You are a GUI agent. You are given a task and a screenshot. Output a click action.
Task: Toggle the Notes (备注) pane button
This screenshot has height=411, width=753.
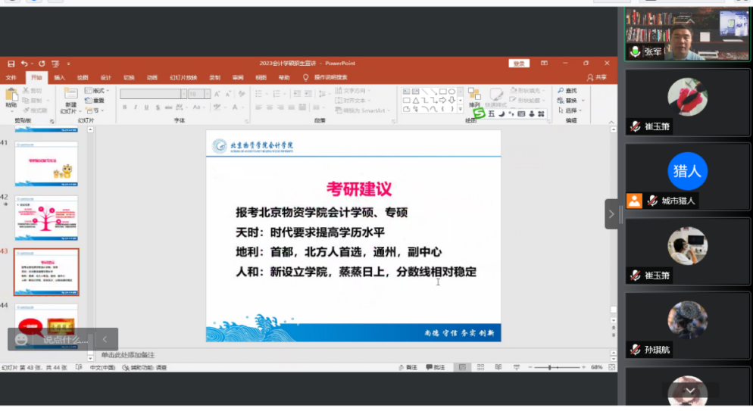click(x=407, y=367)
